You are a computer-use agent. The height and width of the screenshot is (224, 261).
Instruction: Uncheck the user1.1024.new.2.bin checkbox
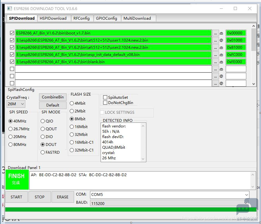click(x=12, y=40)
